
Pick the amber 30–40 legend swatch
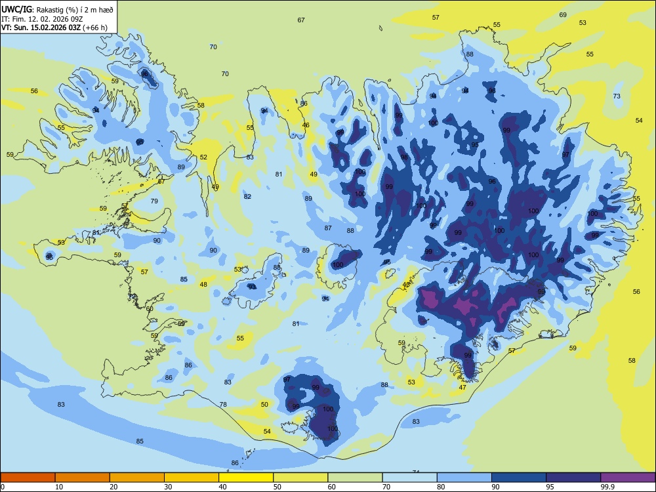click(192, 478)
